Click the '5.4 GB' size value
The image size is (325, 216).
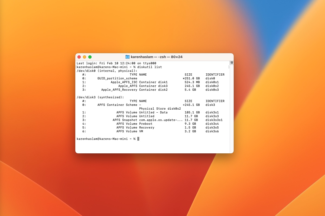pos(191,90)
